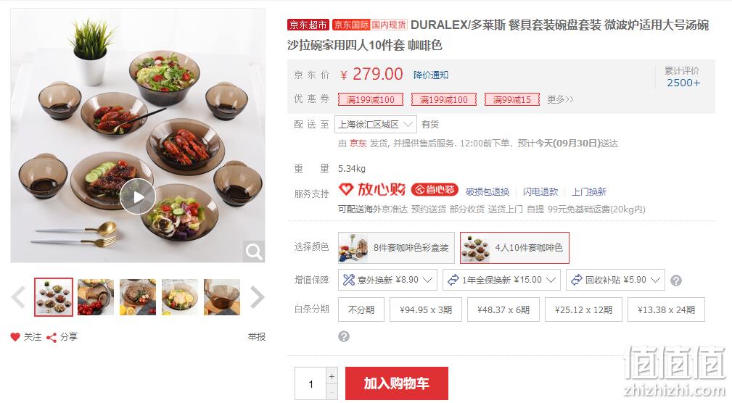Open help question mark beside 回收补贴
This screenshot has height=403, width=732.
pos(676,281)
